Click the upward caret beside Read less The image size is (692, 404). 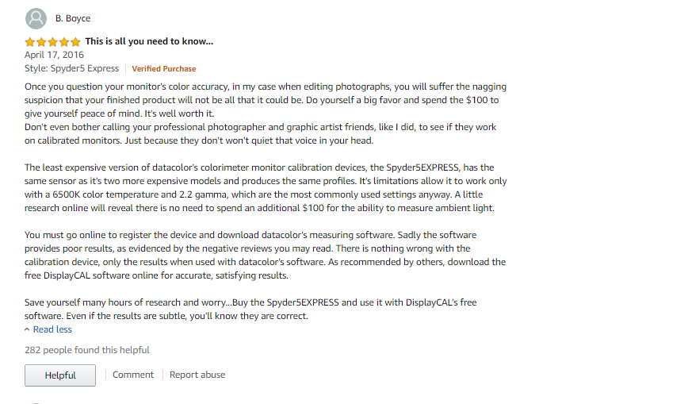(28, 329)
